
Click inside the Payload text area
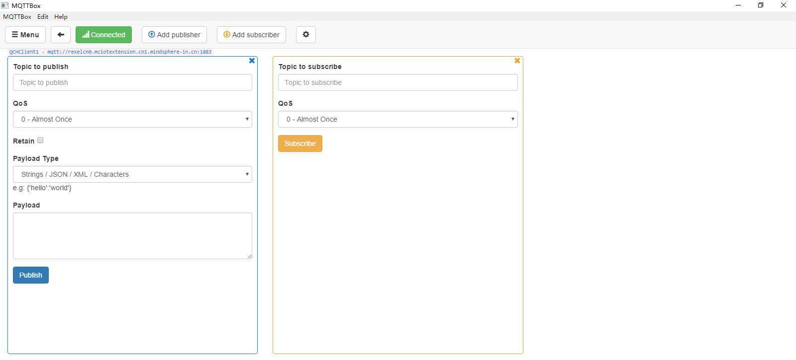pos(132,236)
